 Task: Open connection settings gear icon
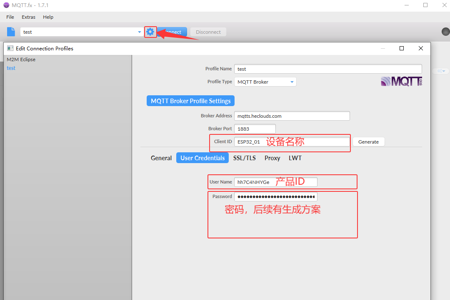[x=150, y=32]
